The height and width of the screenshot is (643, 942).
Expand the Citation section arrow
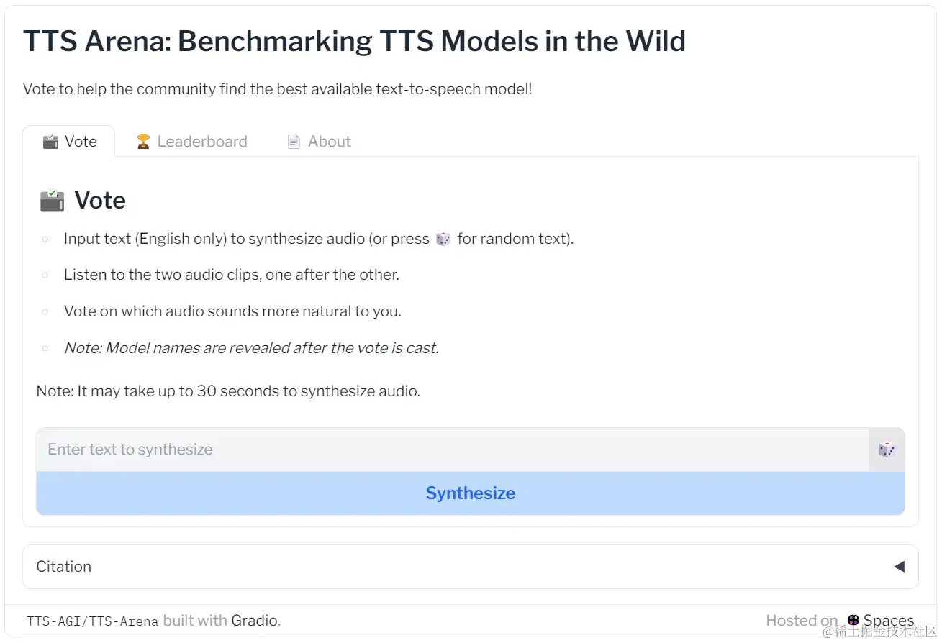(899, 567)
